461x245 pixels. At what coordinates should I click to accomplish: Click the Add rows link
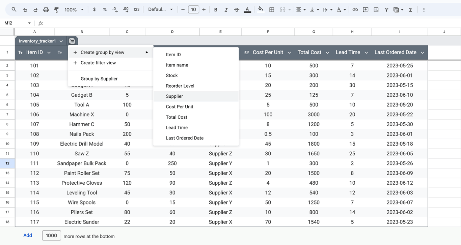pyautogui.click(x=28, y=236)
